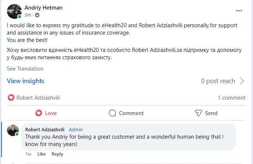Screen dimensions: 253x164
Task: Click the Comment speech bubble icon
Action: (113, 113)
